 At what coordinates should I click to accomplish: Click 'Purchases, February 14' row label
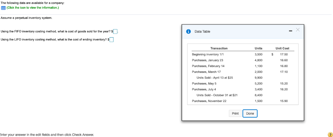tap(208, 66)
